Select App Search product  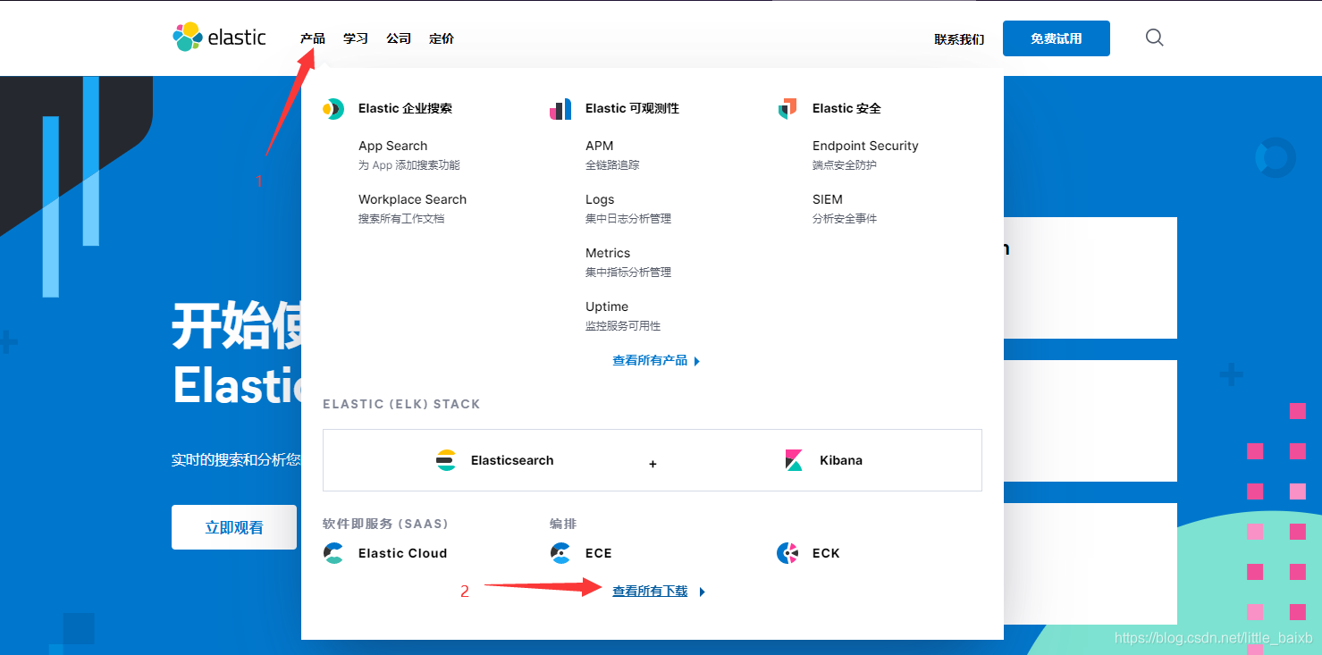point(392,146)
